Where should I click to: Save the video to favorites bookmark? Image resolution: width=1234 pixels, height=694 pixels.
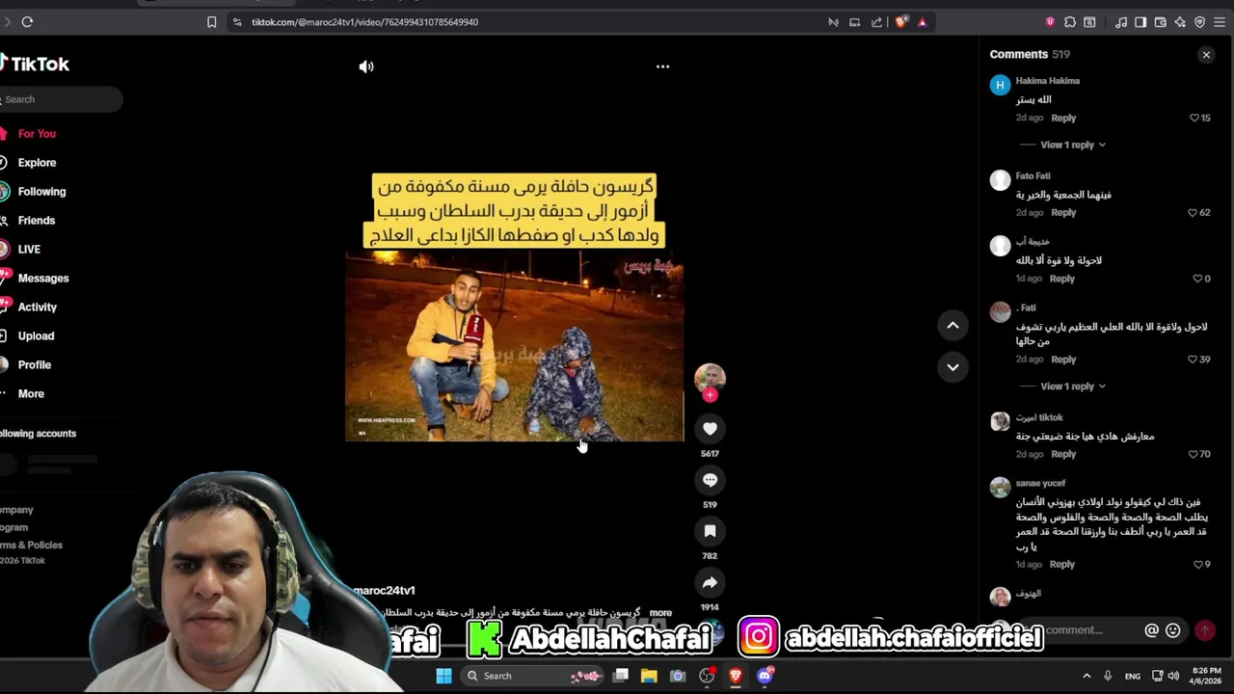(x=710, y=531)
